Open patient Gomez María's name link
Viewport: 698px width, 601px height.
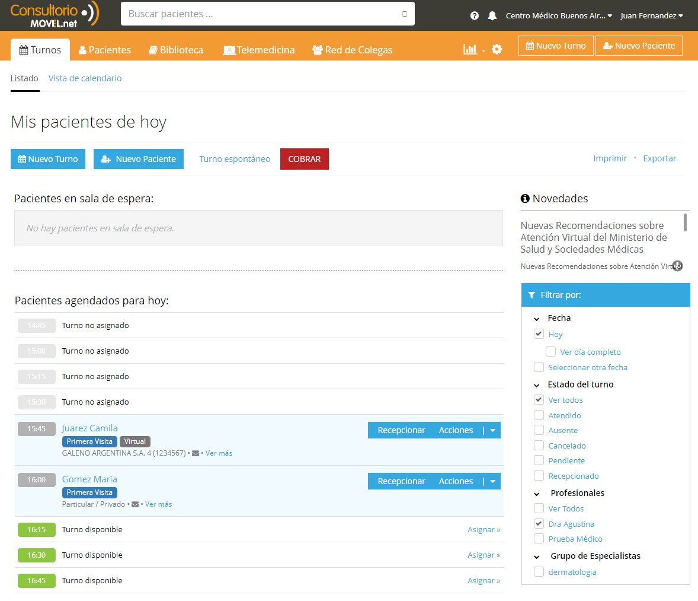89,479
